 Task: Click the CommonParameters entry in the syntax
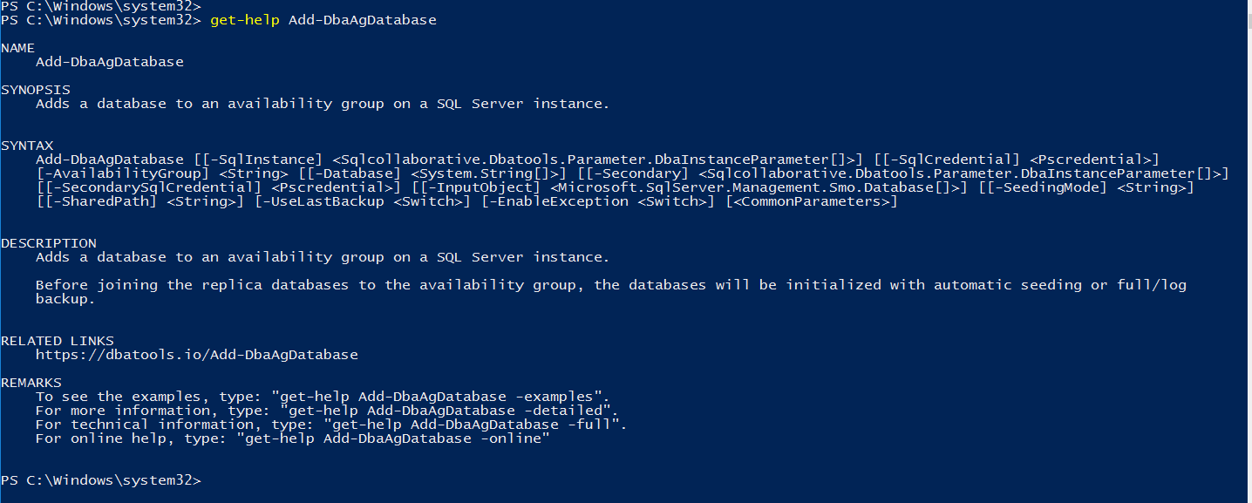click(x=811, y=201)
